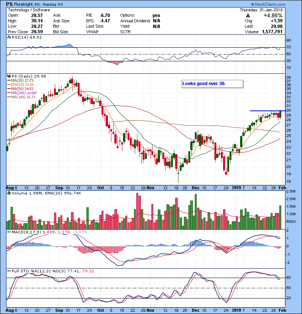Click the SCTR label

[126, 32]
